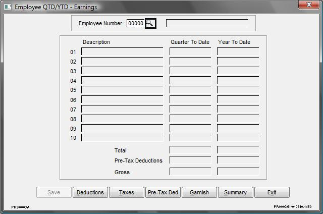Click Year To Date field line 03
323x214 pixels.
[x=238, y=71]
